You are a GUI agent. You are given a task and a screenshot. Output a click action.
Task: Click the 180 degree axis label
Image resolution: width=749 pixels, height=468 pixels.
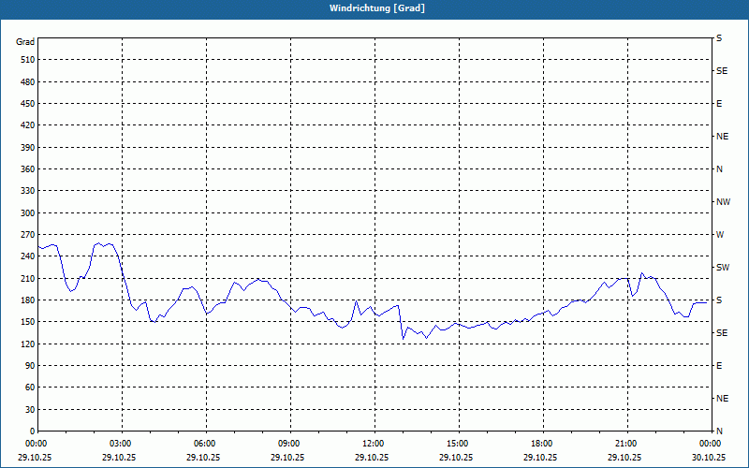pos(25,300)
